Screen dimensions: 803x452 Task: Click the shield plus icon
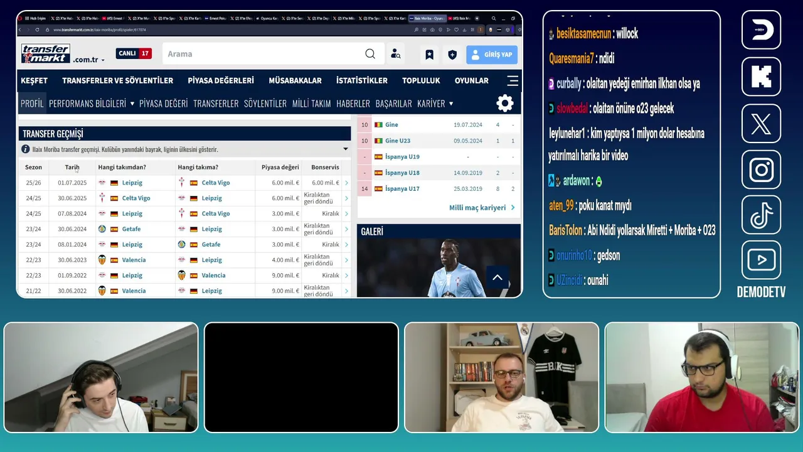452,55
